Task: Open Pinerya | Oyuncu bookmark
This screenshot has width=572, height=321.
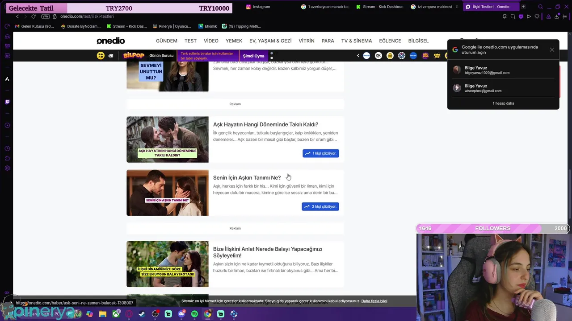Action: pos(172,26)
